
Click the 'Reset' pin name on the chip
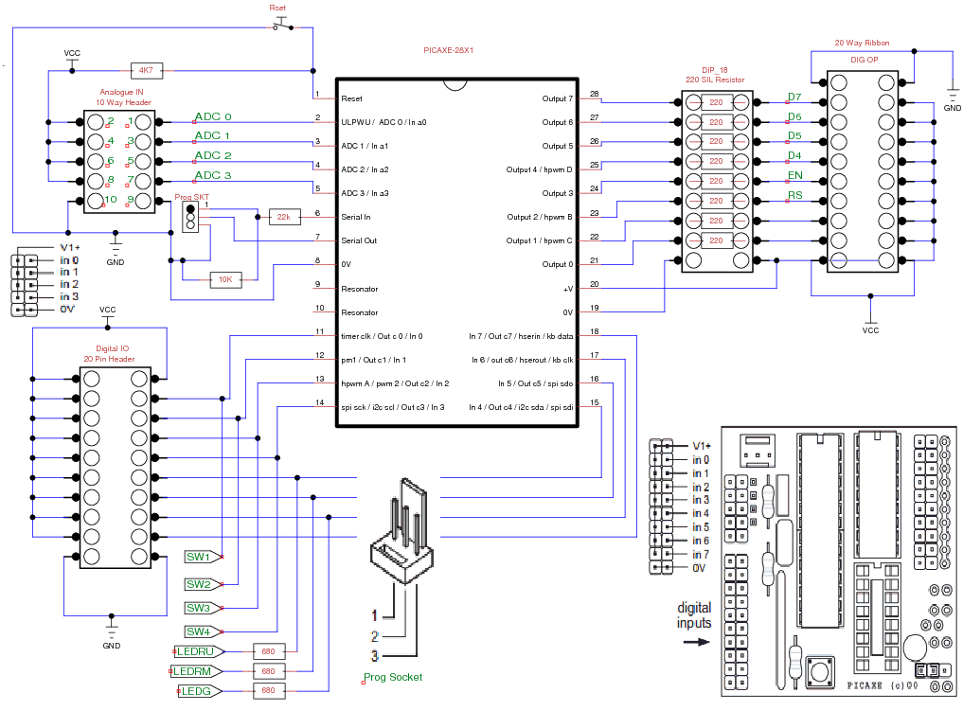(x=352, y=98)
